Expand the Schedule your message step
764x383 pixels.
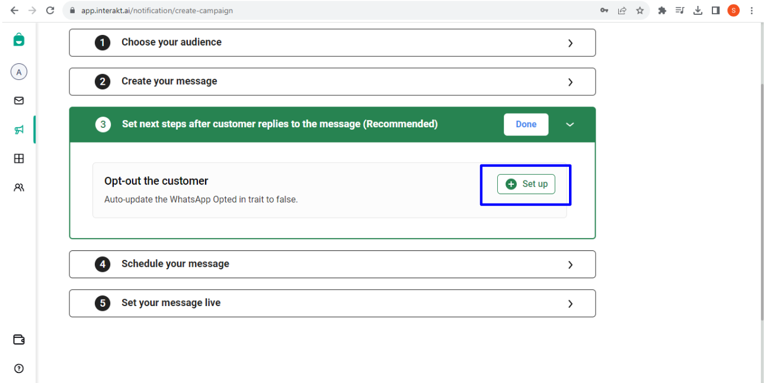coord(333,264)
